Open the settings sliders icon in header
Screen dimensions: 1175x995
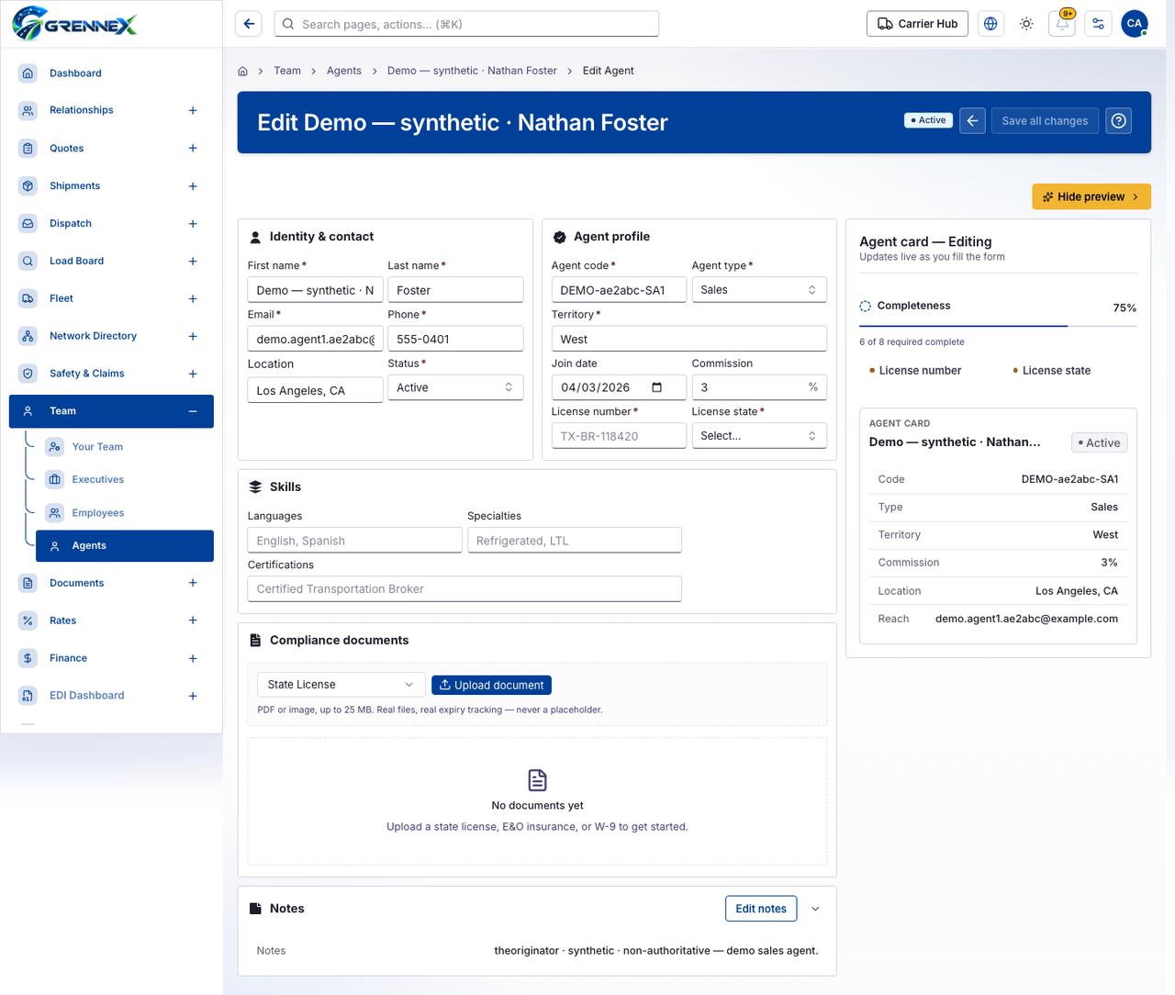[x=1098, y=24]
